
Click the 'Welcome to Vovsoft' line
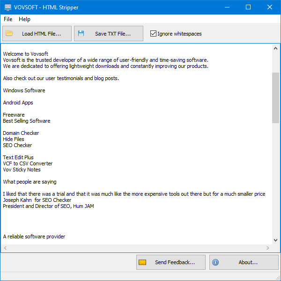click(x=25, y=54)
